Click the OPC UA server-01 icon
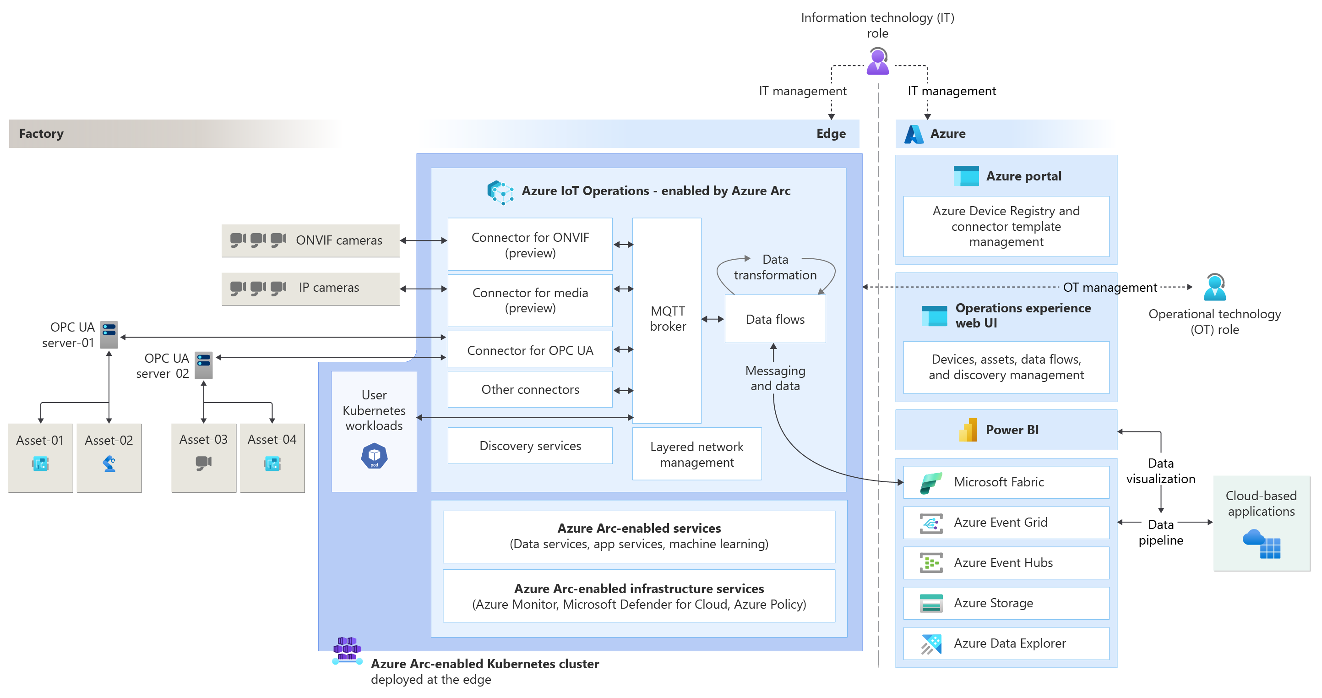1322x698 pixels. pos(109,335)
